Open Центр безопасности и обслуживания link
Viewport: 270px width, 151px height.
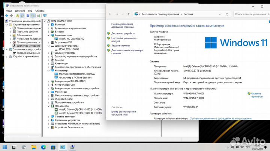click(x=123, y=113)
